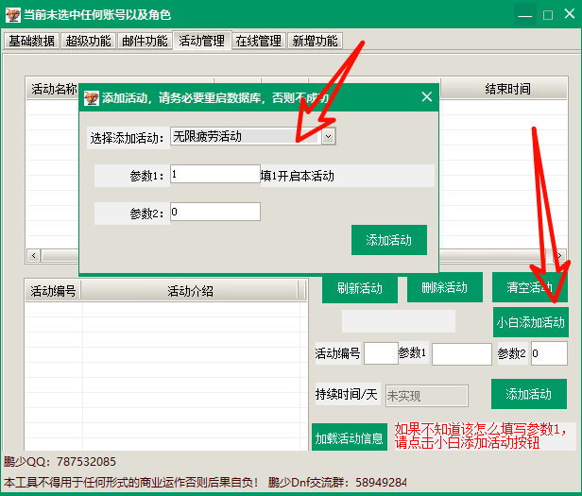Select the 邮件功能 tab

click(x=145, y=41)
